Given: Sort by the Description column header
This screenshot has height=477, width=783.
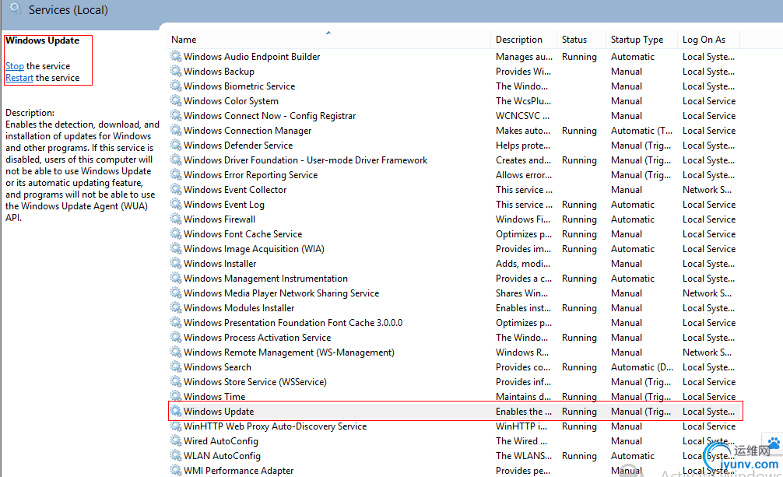Looking at the screenshot, I should click(x=519, y=40).
